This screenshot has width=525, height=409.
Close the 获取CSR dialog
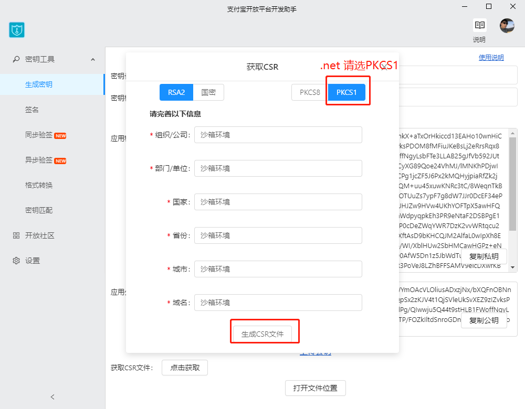click(x=384, y=67)
